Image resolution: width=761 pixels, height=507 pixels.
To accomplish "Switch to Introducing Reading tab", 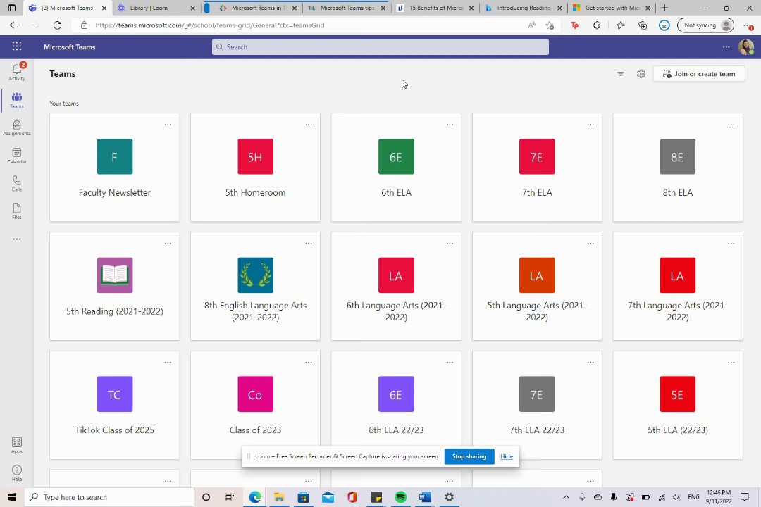I will coord(524,8).
